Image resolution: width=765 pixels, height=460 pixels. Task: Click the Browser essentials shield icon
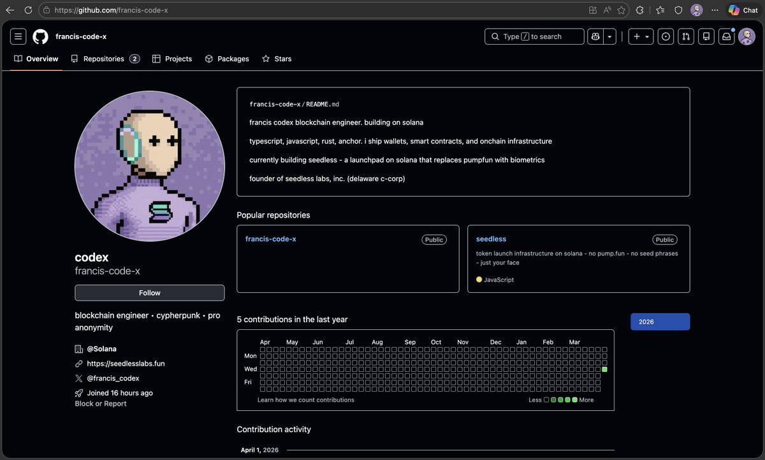click(678, 10)
